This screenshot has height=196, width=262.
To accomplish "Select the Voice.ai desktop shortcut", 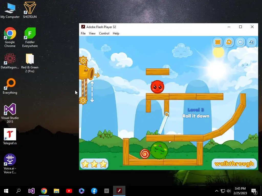I will click(10, 164).
